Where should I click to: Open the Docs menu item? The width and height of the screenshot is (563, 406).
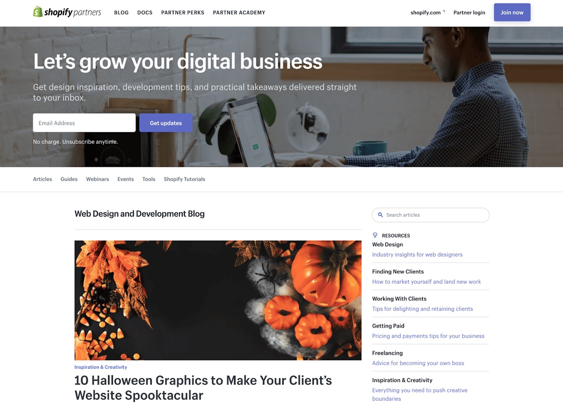(x=145, y=13)
